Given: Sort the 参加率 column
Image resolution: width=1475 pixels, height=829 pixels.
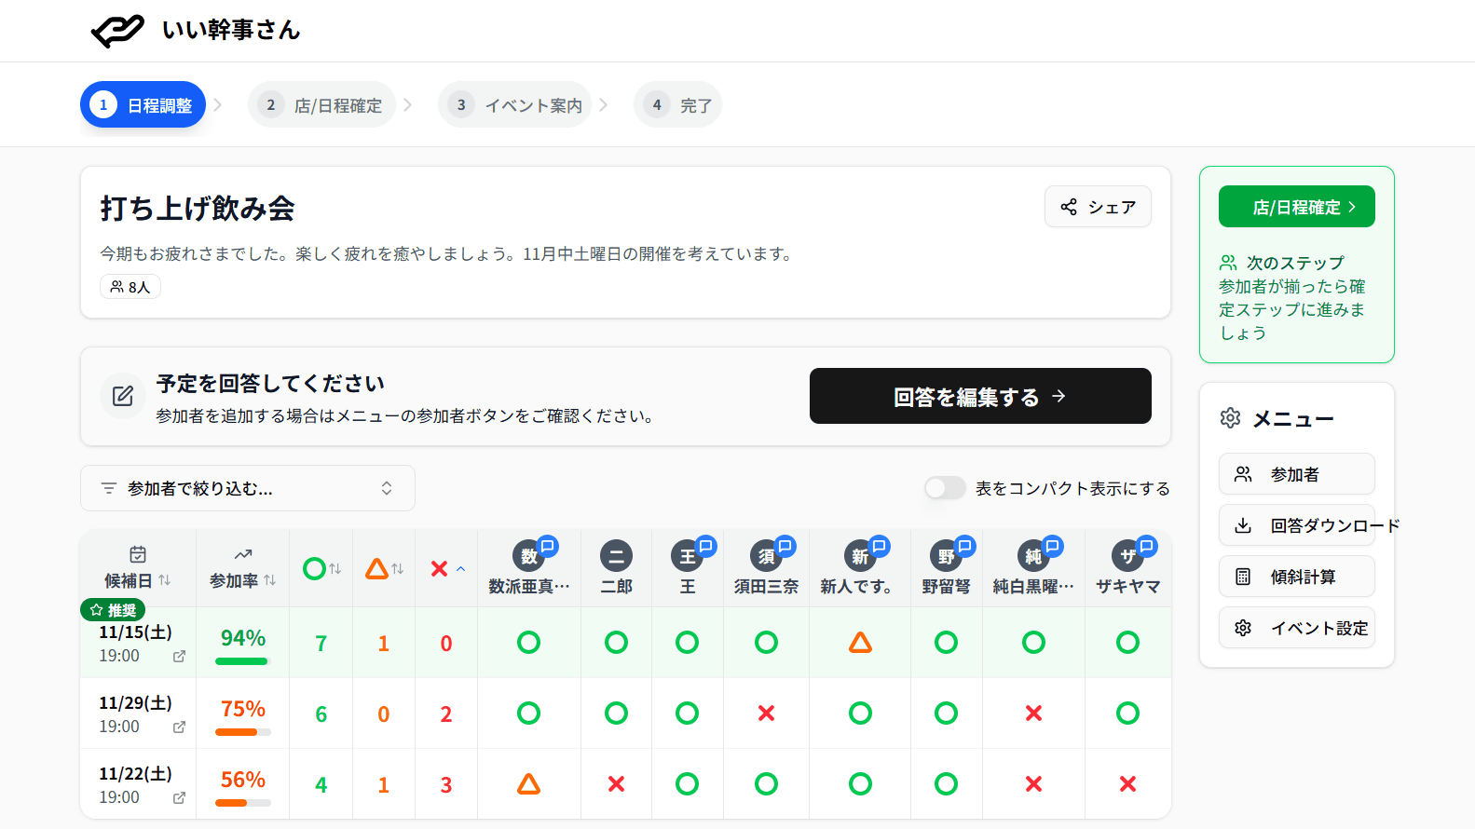Looking at the screenshot, I should (242, 580).
